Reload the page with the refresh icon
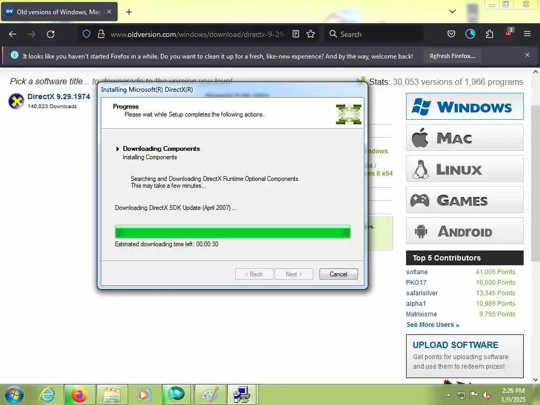Viewport: 540px width, 405px height. tap(51, 34)
